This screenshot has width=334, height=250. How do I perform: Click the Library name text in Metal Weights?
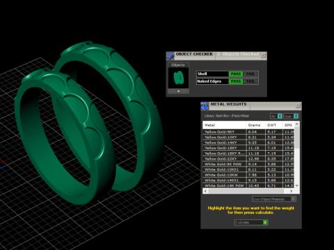point(227,116)
